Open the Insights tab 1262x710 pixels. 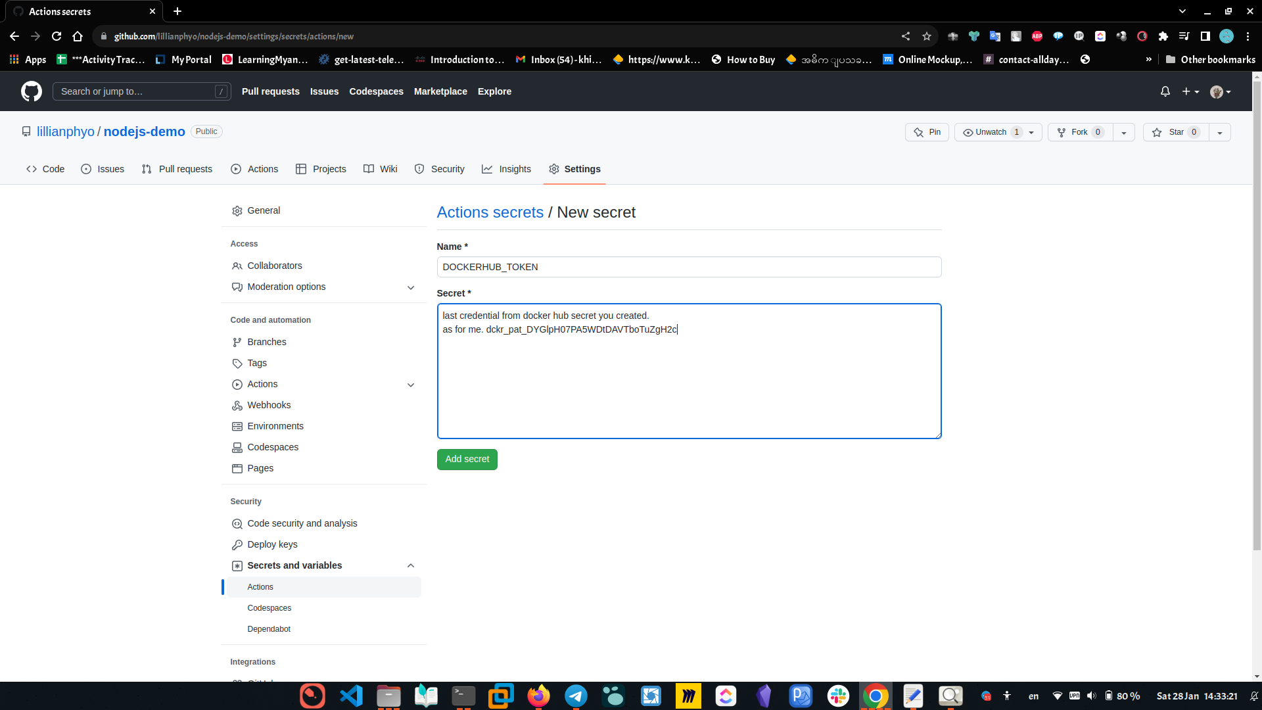coord(506,169)
